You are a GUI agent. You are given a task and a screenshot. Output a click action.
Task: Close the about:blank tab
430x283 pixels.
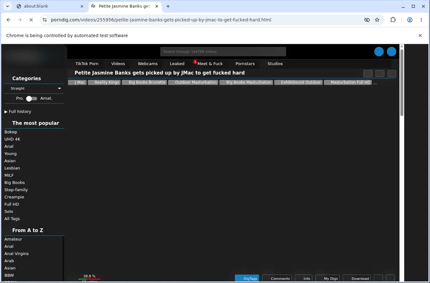[82, 6]
